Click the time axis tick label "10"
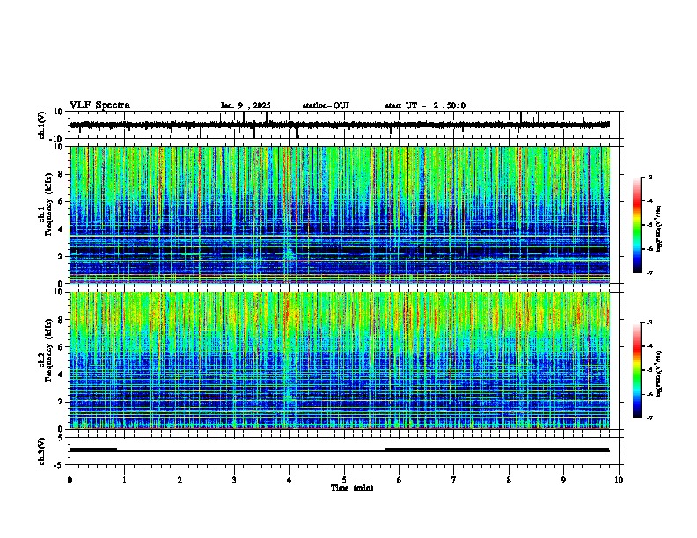 [619, 480]
